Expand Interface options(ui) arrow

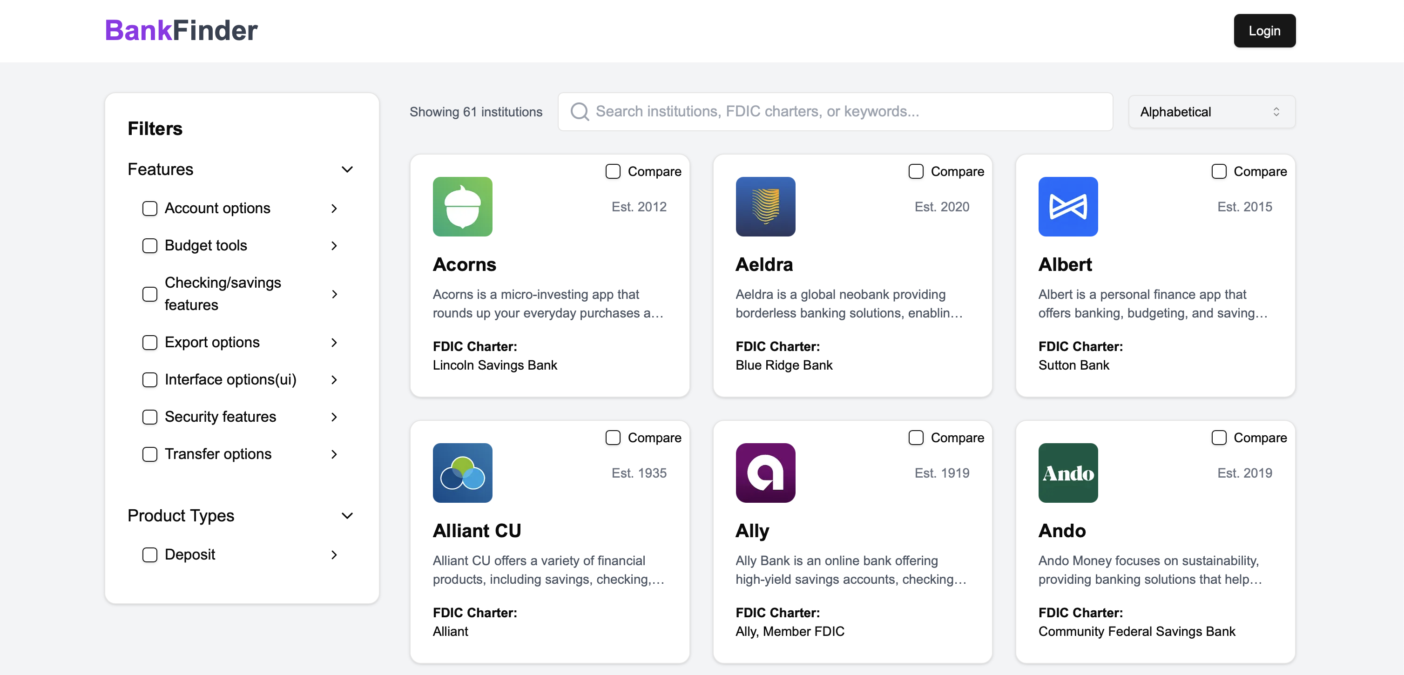[334, 379]
